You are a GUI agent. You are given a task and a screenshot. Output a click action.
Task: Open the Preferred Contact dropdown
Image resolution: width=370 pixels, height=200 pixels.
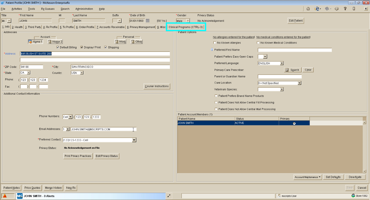click(x=134, y=140)
